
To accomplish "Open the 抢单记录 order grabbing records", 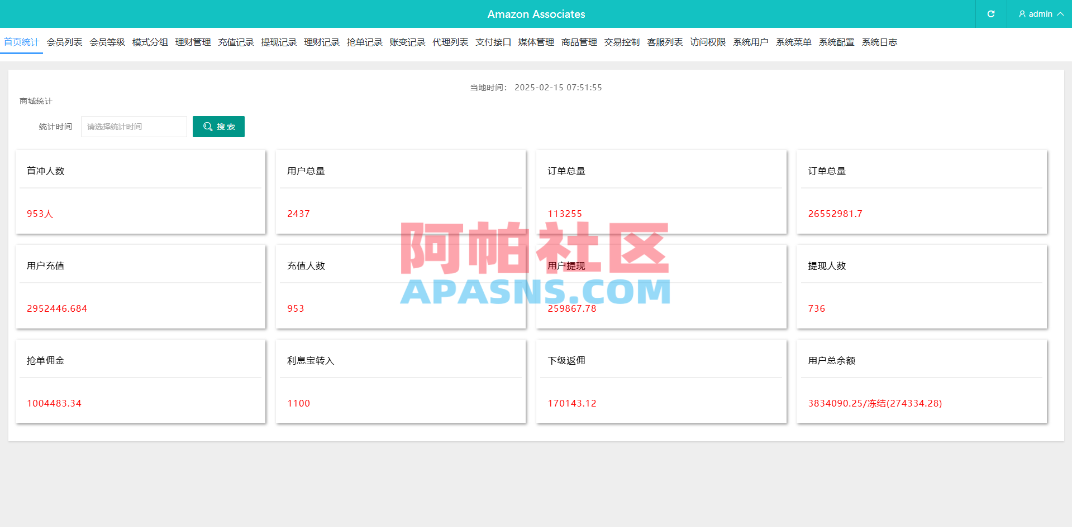I will [364, 42].
